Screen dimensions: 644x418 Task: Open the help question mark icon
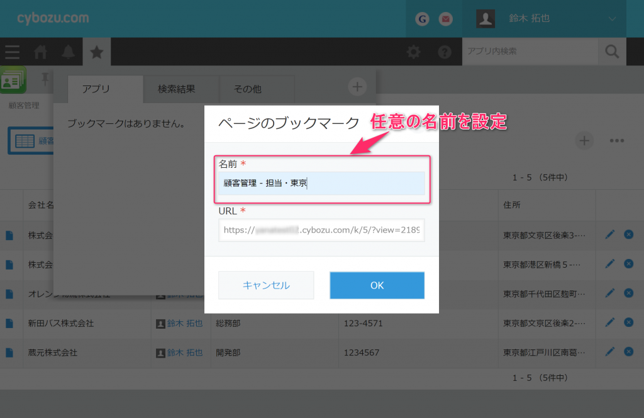point(445,52)
